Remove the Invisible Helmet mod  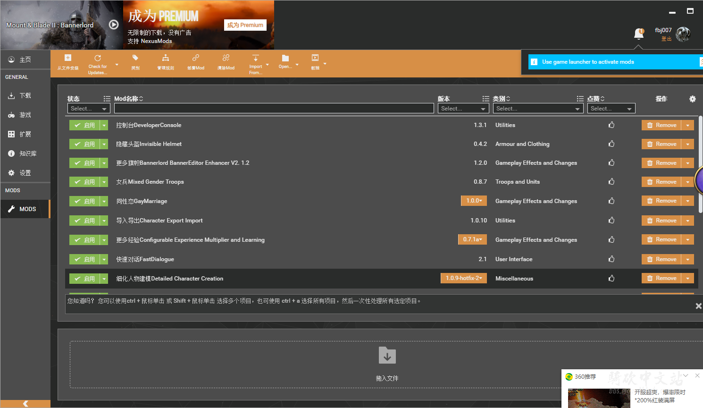coord(661,144)
